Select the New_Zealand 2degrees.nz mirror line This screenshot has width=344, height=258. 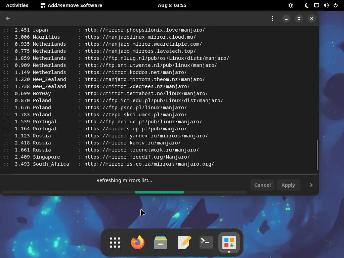coord(96,86)
